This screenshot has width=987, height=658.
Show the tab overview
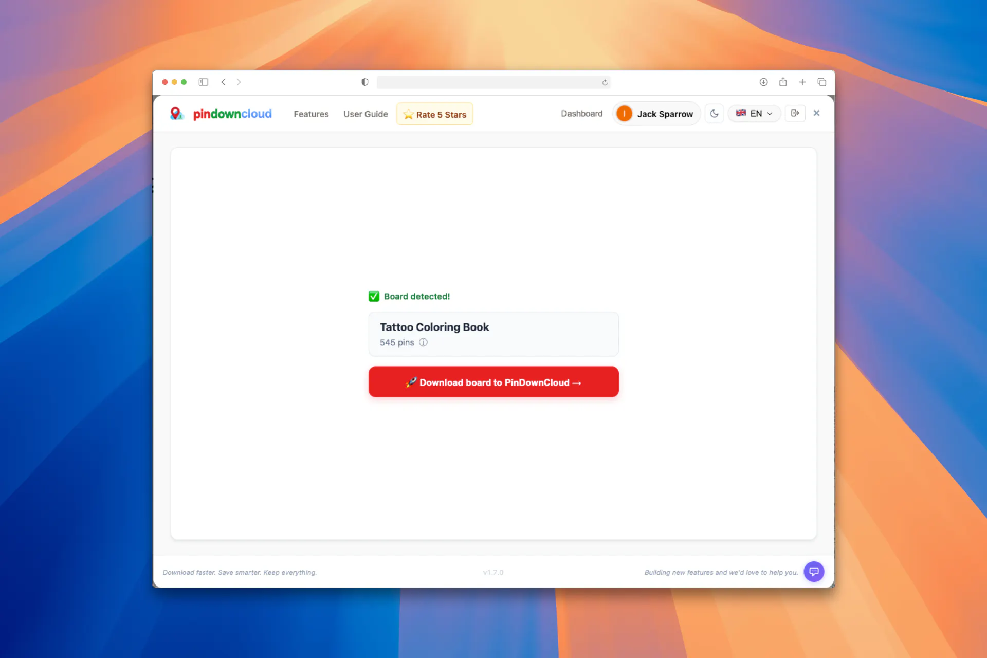[x=822, y=82]
